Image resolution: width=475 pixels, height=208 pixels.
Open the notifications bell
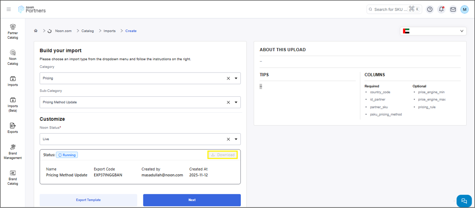[441, 9]
